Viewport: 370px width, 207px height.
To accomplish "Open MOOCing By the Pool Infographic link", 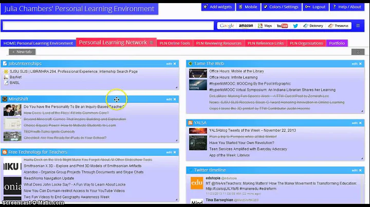I will coord(250,84).
